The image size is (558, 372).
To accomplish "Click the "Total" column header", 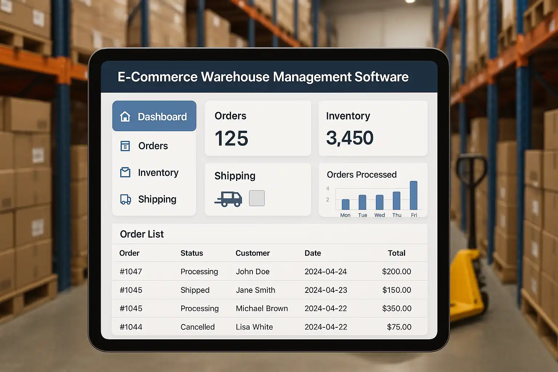I will click(397, 253).
